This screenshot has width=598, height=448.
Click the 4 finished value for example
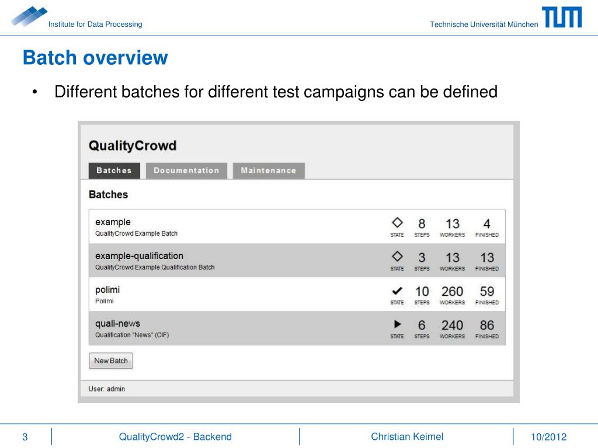click(487, 223)
